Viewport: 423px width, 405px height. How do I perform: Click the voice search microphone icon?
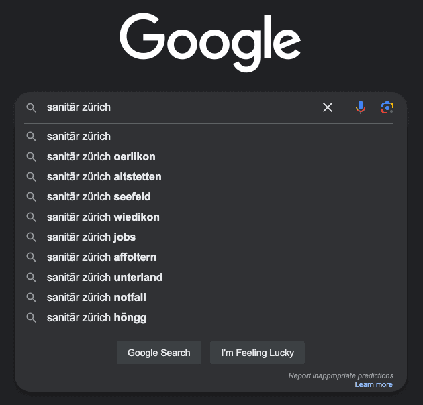pyautogui.click(x=361, y=107)
